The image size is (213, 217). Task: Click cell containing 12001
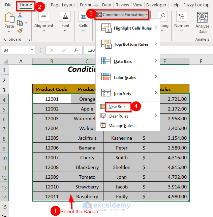tap(52, 99)
